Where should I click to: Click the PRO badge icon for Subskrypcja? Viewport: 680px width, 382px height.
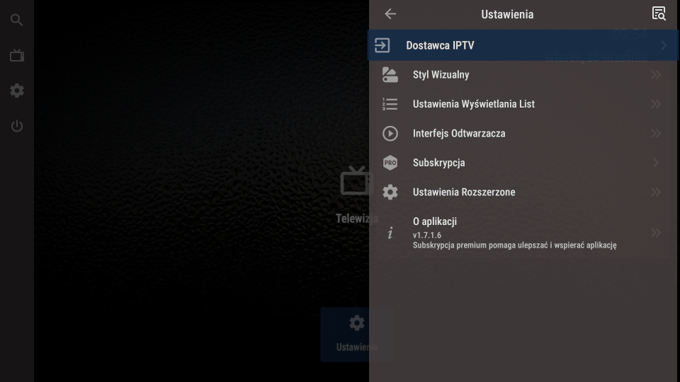pyautogui.click(x=390, y=163)
